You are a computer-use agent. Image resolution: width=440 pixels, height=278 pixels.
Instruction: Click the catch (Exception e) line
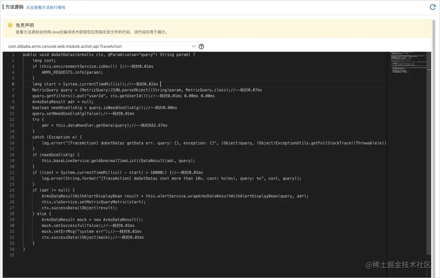click(x=57, y=137)
